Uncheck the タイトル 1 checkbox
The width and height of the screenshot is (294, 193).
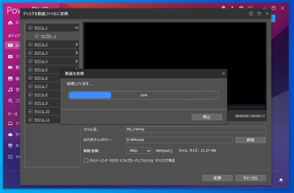point(30,28)
